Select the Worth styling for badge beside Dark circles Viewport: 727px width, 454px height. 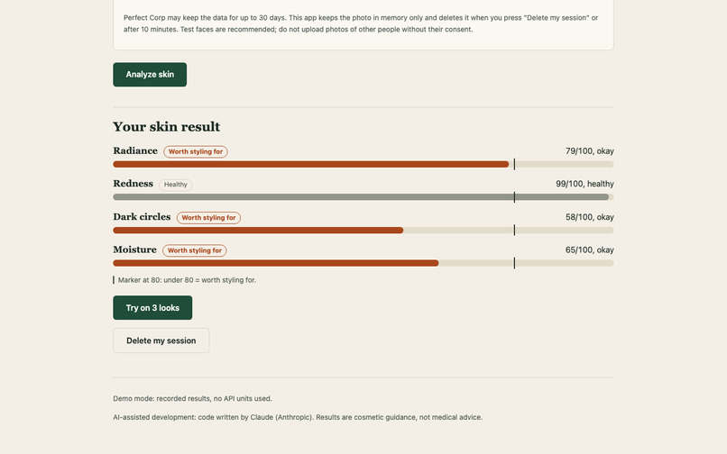tap(208, 218)
